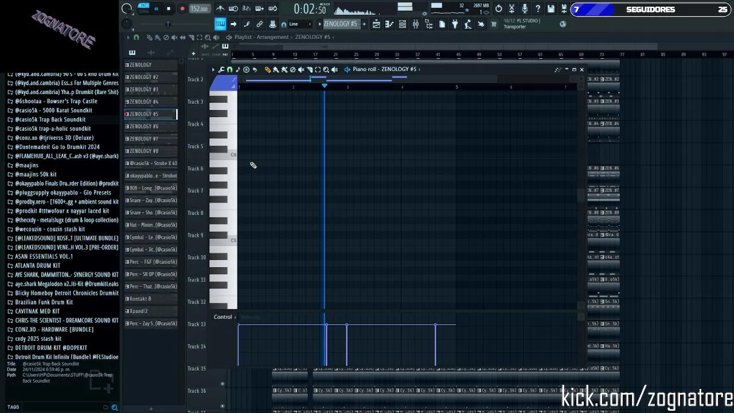This screenshot has width=734, height=413.
Task: Select the @casio5k - Strobe X 40 item
Action: (x=151, y=163)
